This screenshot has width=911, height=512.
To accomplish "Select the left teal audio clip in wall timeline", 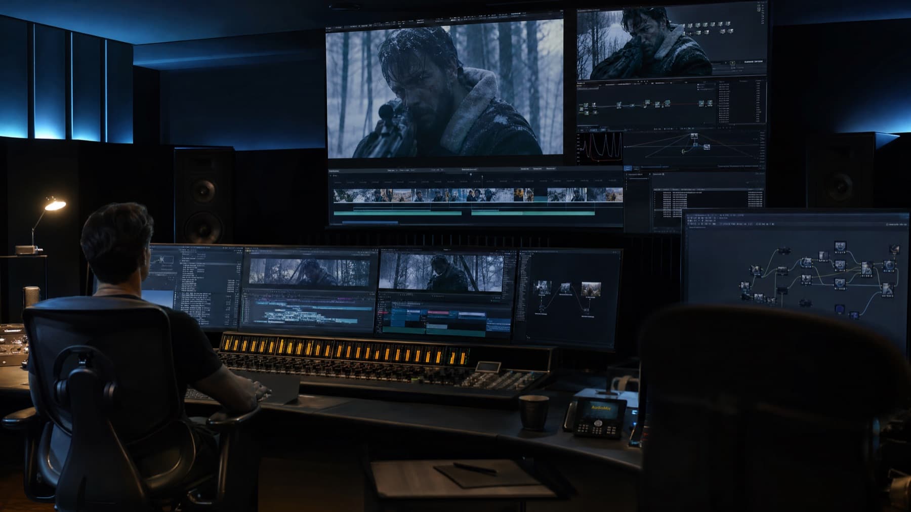I will point(397,213).
